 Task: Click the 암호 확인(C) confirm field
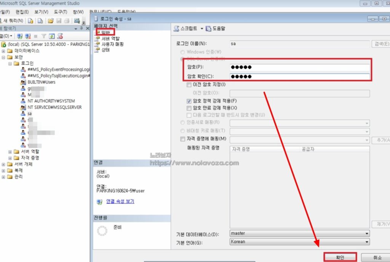(x=299, y=77)
